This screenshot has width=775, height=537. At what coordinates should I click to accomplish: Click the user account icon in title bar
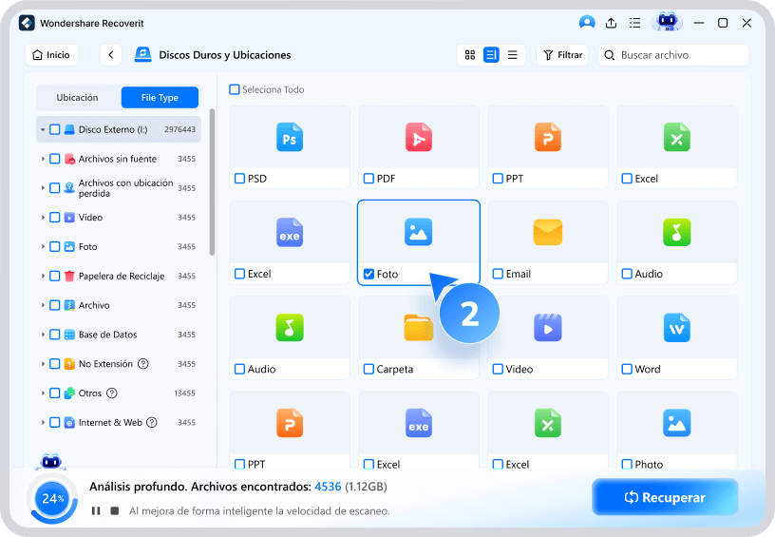pos(586,23)
